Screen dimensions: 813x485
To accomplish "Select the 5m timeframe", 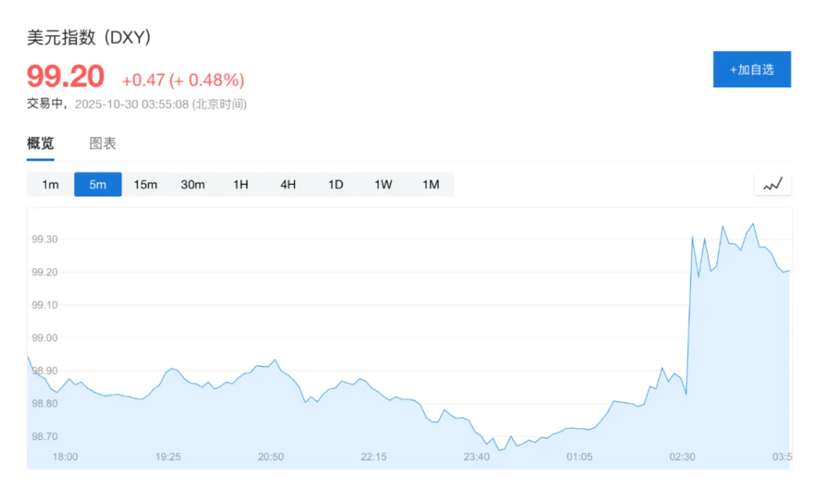I will pos(97,184).
